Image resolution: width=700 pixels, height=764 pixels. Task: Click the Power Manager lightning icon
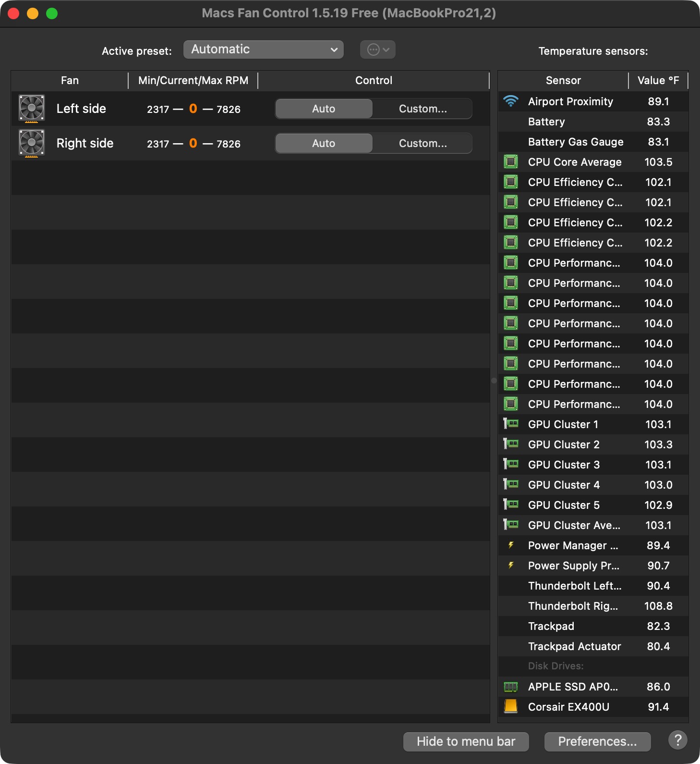[x=511, y=545]
